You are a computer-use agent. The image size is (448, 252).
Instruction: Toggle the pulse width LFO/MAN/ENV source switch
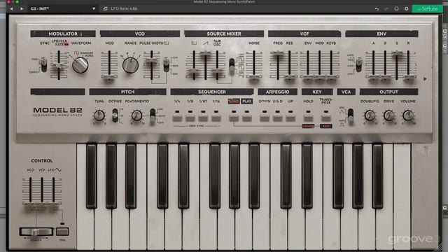click(x=166, y=64)
